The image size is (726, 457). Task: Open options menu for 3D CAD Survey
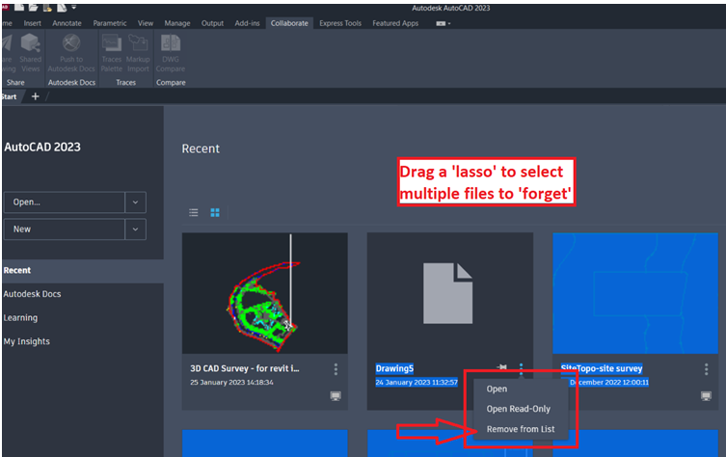pyautogui.click(x=336, y=369)
